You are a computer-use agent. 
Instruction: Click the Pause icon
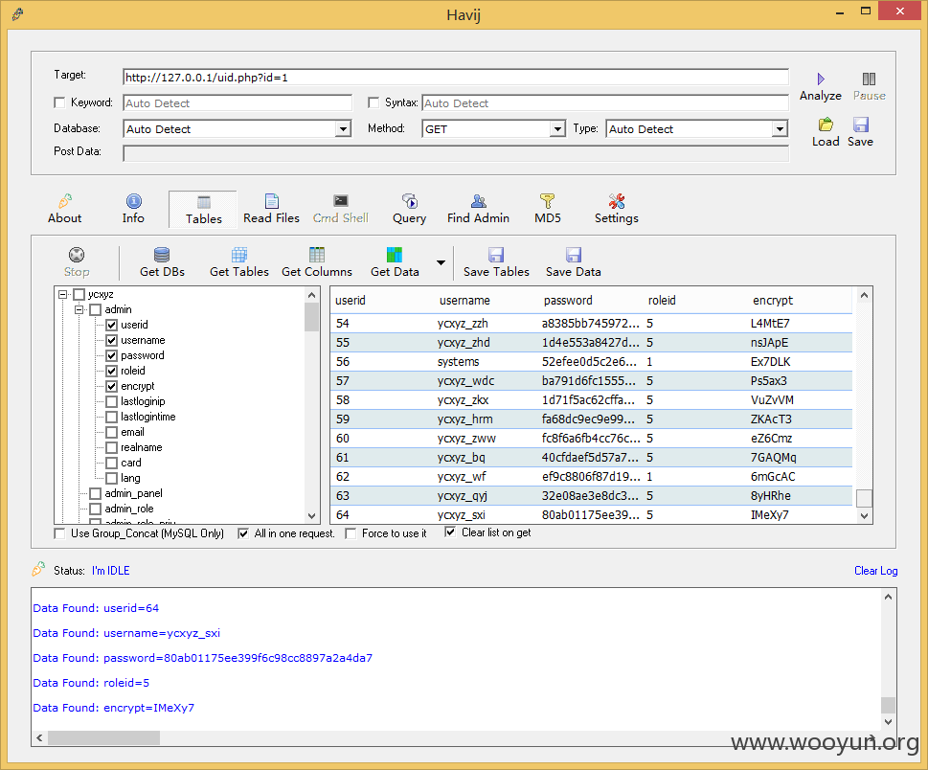tap(869, 79)
